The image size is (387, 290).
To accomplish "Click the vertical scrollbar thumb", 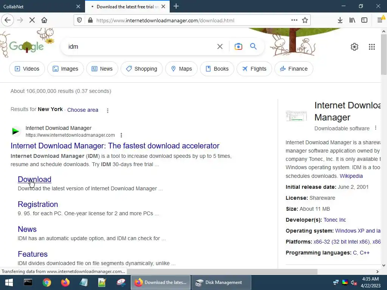I will click(384, 54).
